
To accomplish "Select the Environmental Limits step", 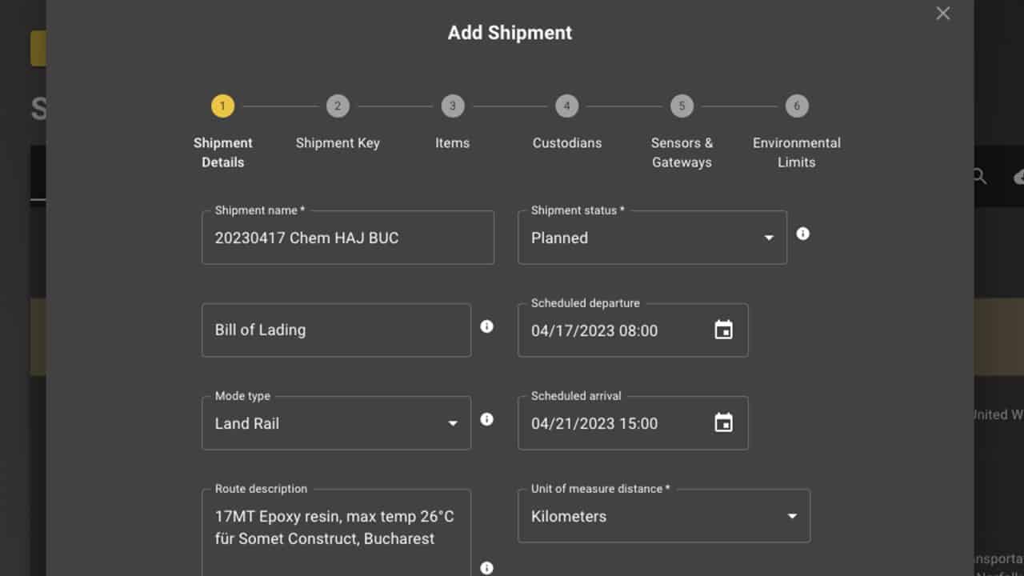I will (x=797, y=105).
